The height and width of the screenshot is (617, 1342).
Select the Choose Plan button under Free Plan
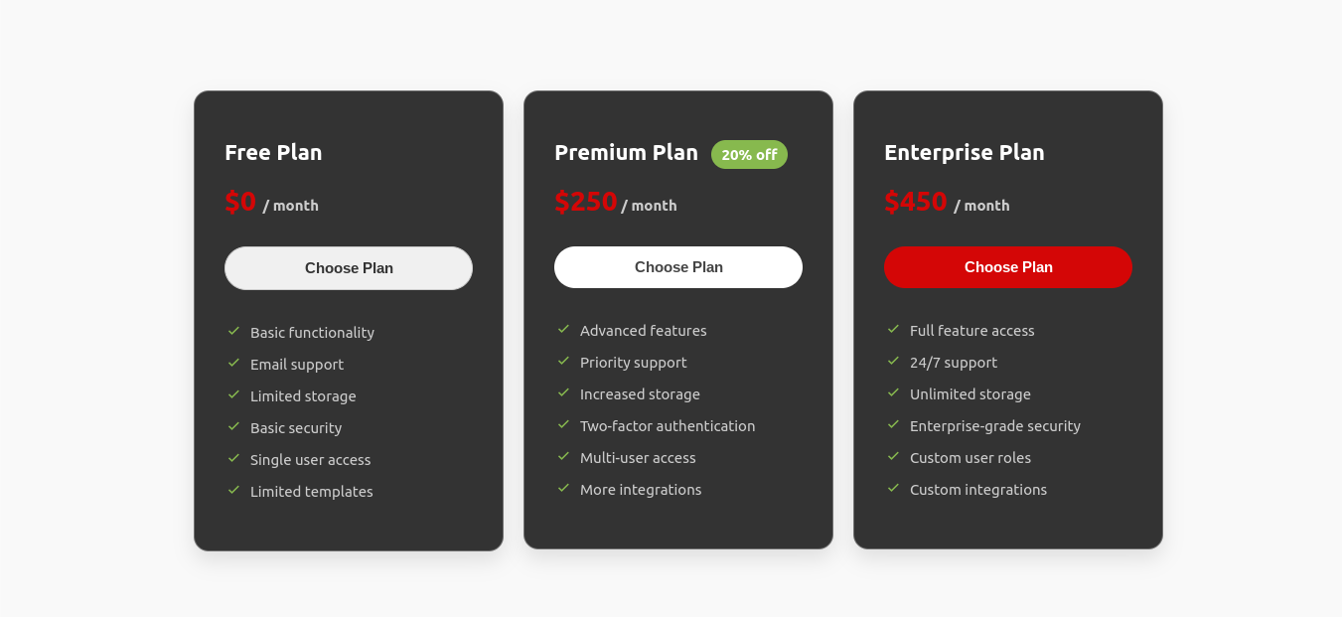(349, 267)
